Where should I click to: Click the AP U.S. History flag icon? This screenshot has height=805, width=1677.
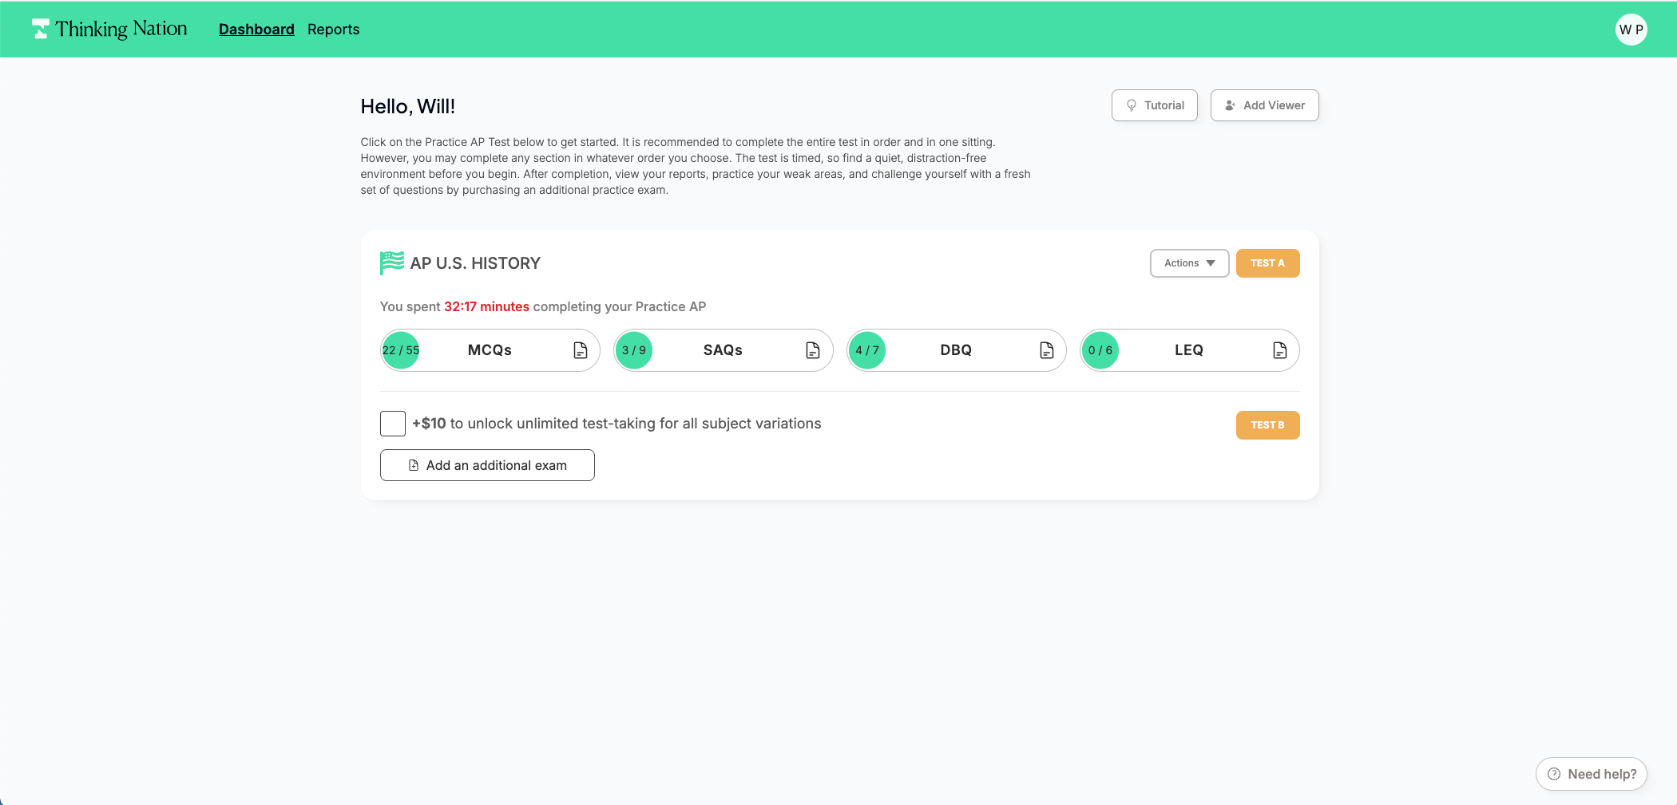click(391, 263)
